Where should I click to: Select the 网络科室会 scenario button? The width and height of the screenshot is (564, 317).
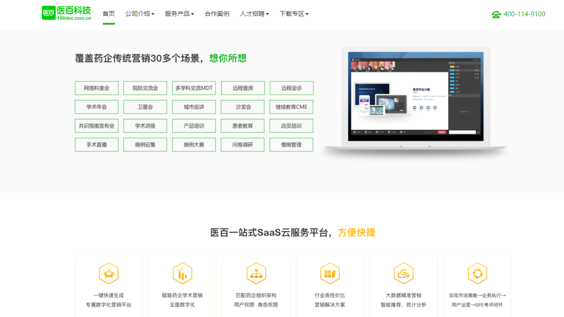pyautogui.click(x=96, y=88)
